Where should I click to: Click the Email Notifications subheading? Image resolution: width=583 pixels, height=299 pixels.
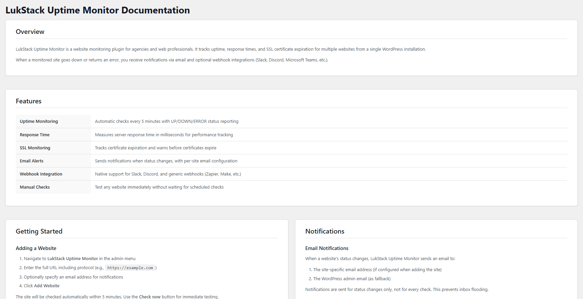coord(327,248)
